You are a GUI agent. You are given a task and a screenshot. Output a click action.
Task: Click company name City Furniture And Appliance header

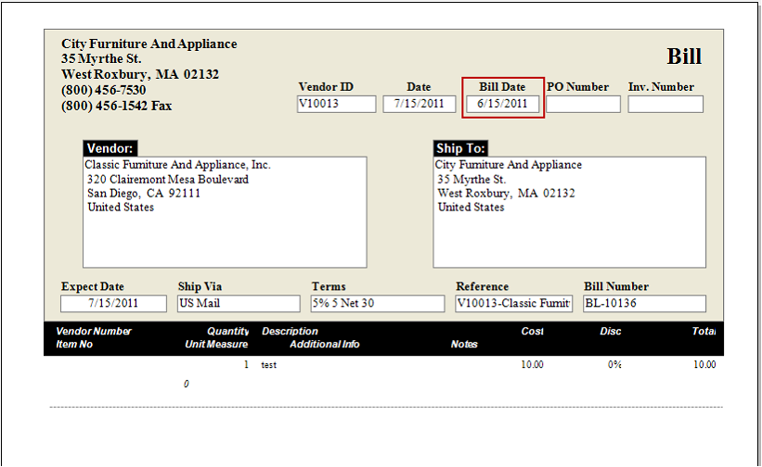pyautogui.click(x=149, y=44)
